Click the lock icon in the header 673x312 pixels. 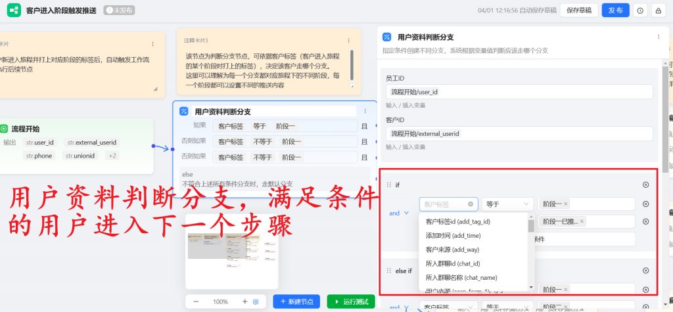point(659,11)
